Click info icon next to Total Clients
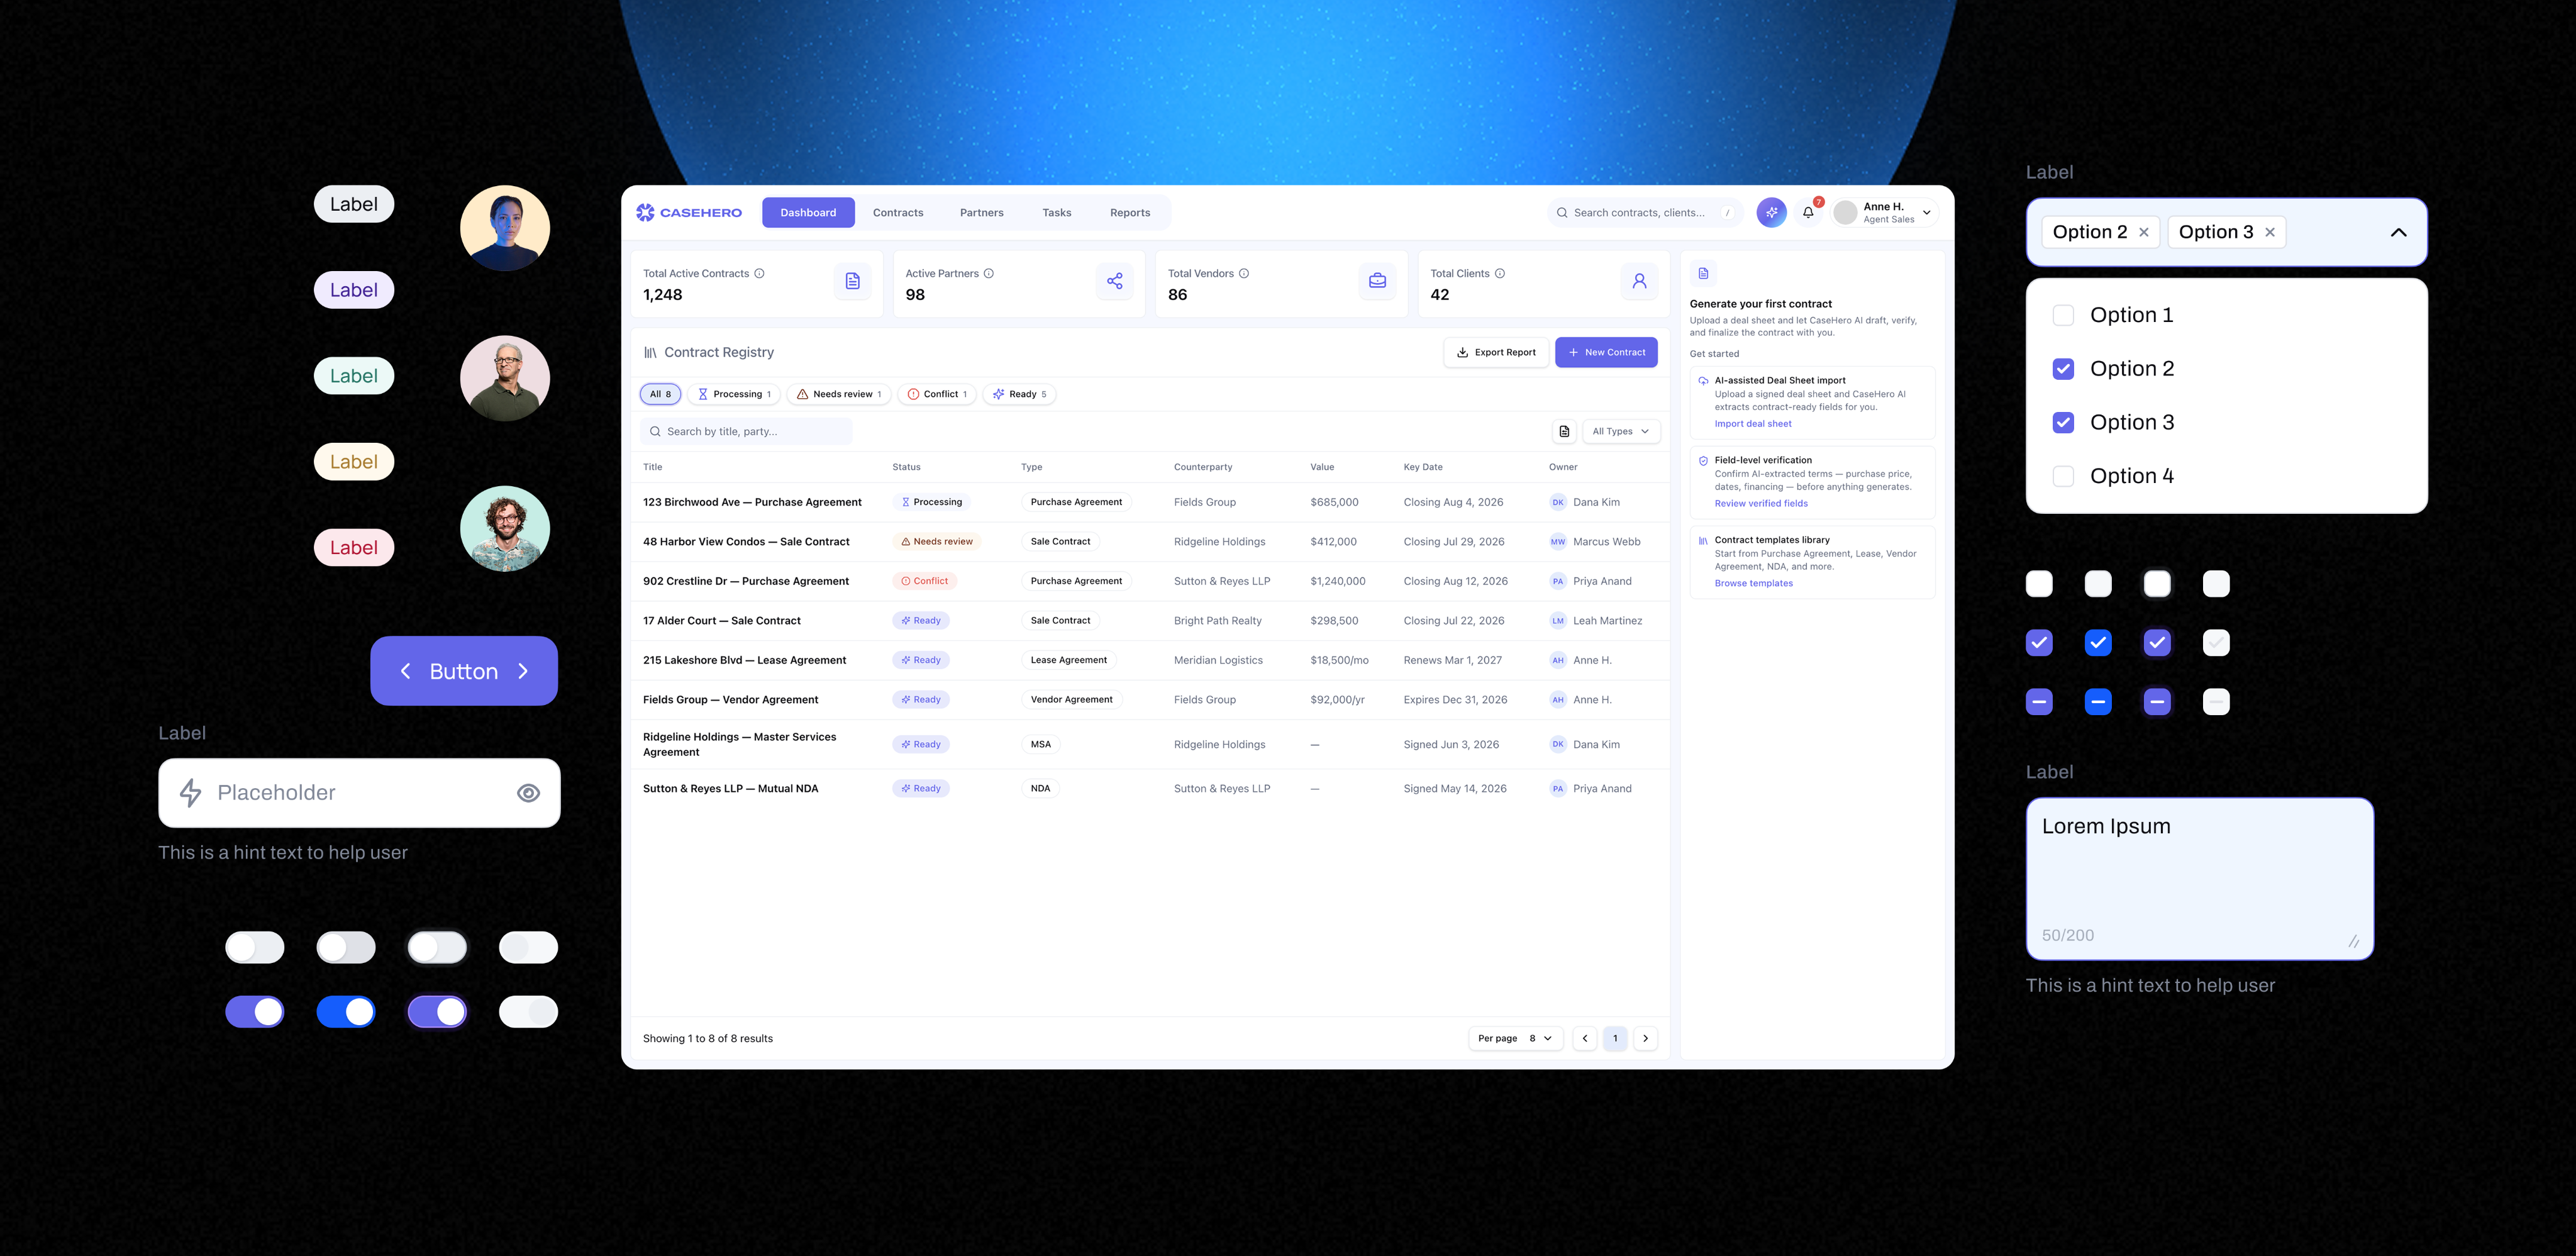Screen dimensions: 2576x1256 tap(1500, 273)
